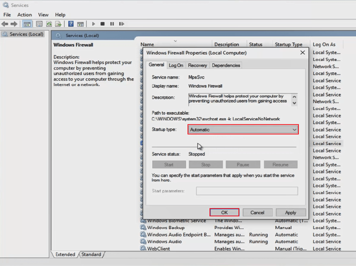This screenshot has width=356, height=266.
Task: Select the Windows Audio Endpoint B... service
Action: [179, 235]
